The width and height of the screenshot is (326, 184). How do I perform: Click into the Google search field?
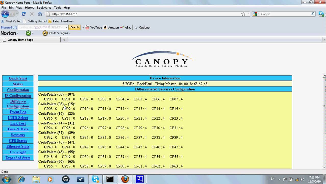click(285, 14)
